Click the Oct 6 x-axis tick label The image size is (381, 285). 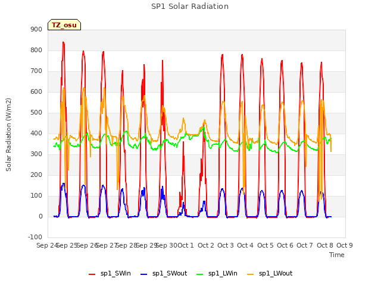click(x=285, y=245)
